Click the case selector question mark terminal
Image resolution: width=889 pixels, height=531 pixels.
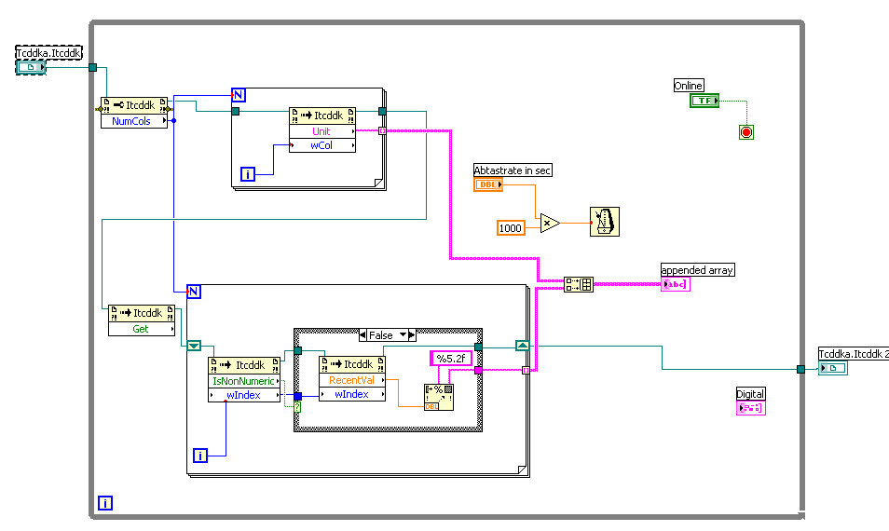[297, 406]
